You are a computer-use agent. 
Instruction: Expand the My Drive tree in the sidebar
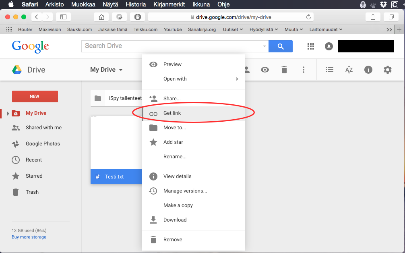click(8, 114)
